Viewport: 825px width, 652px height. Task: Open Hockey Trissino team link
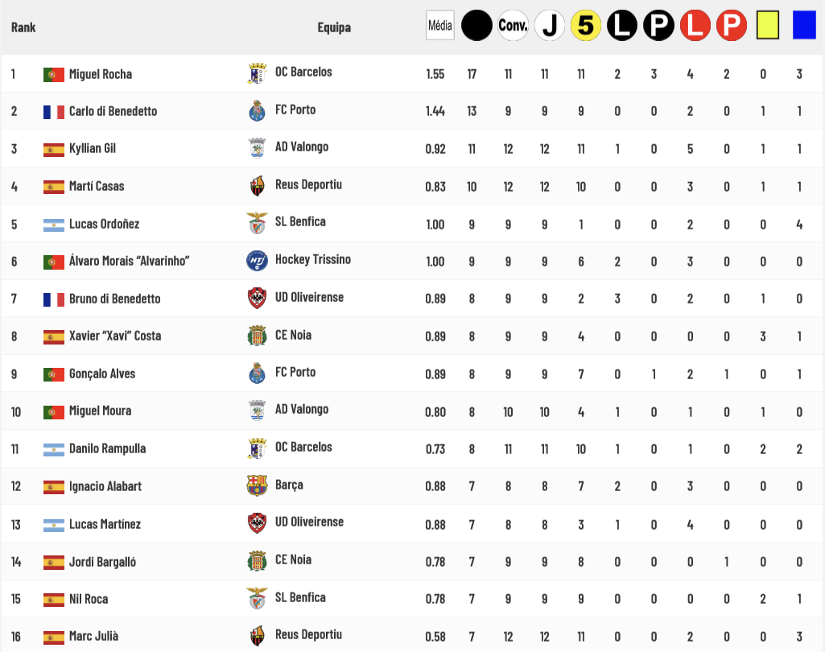[x=313, y=259]
